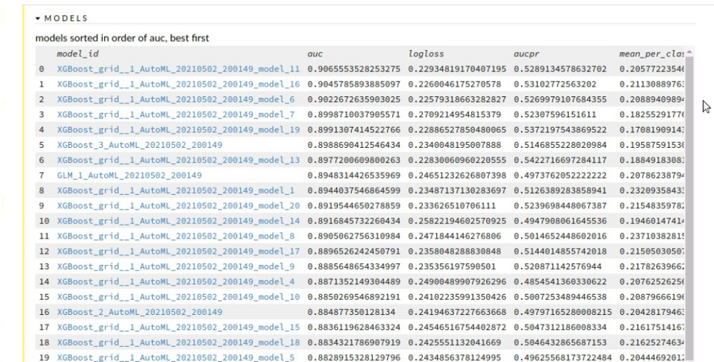Select aucpr value 0.53102772563202
714x362 pixels.
[x=555, y=84]
